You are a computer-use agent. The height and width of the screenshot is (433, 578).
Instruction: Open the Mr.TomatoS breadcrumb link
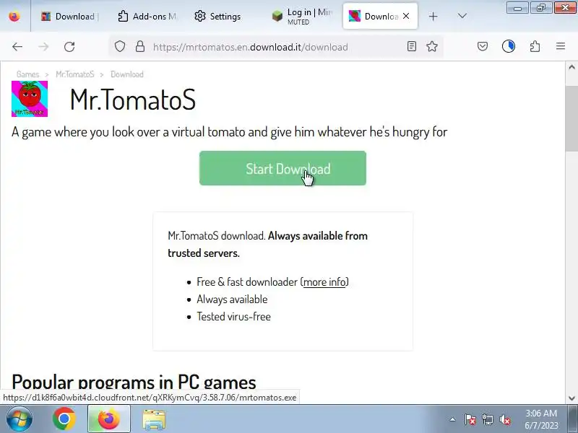click(75, 74)
